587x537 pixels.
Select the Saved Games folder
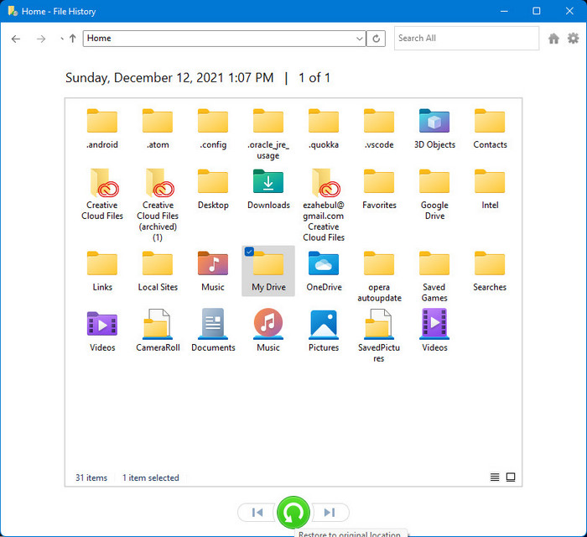[434, 277]
